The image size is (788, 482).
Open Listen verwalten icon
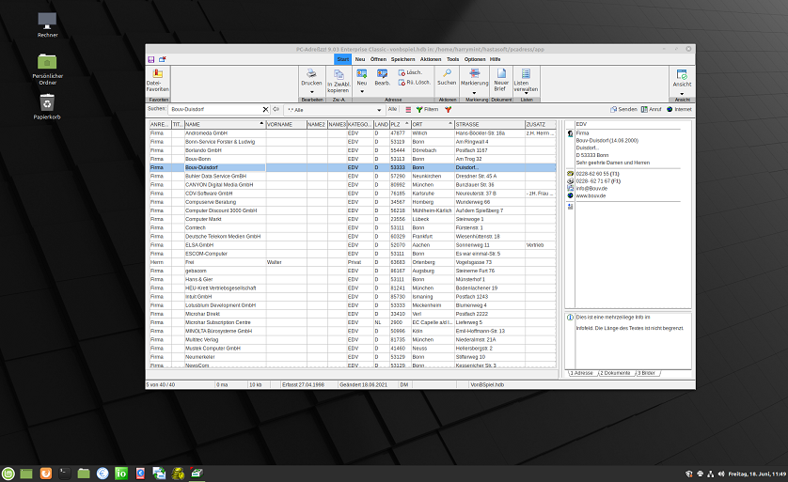click(527, 75)
